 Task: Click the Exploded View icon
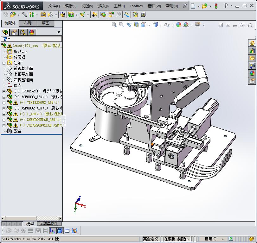click(111, 15)
